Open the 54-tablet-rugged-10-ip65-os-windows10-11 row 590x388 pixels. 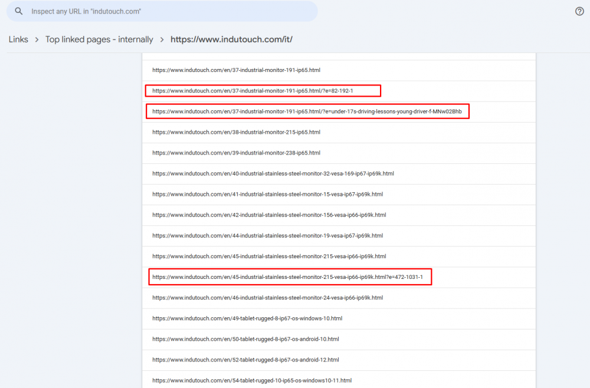click(x=339, y=379)
